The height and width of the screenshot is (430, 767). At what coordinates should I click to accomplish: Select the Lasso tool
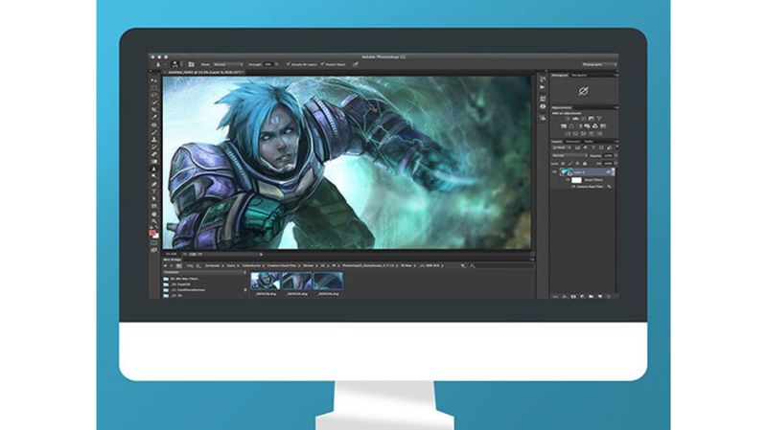click(154, 95)
